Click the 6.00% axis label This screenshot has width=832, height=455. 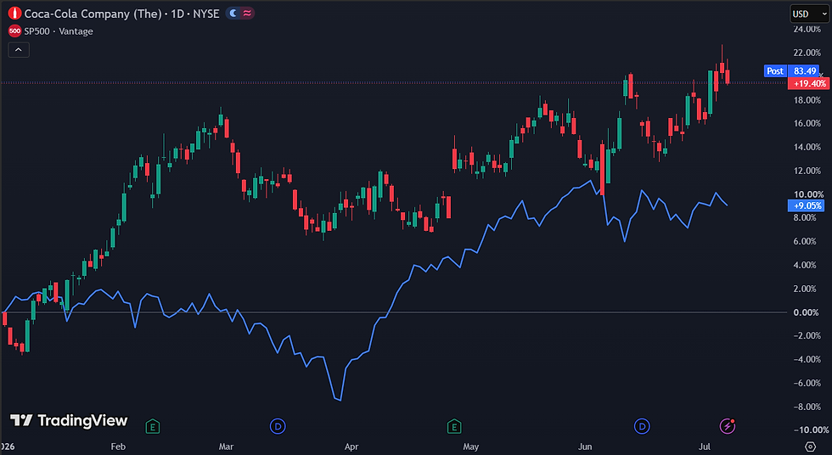click(x=805, y=241)
